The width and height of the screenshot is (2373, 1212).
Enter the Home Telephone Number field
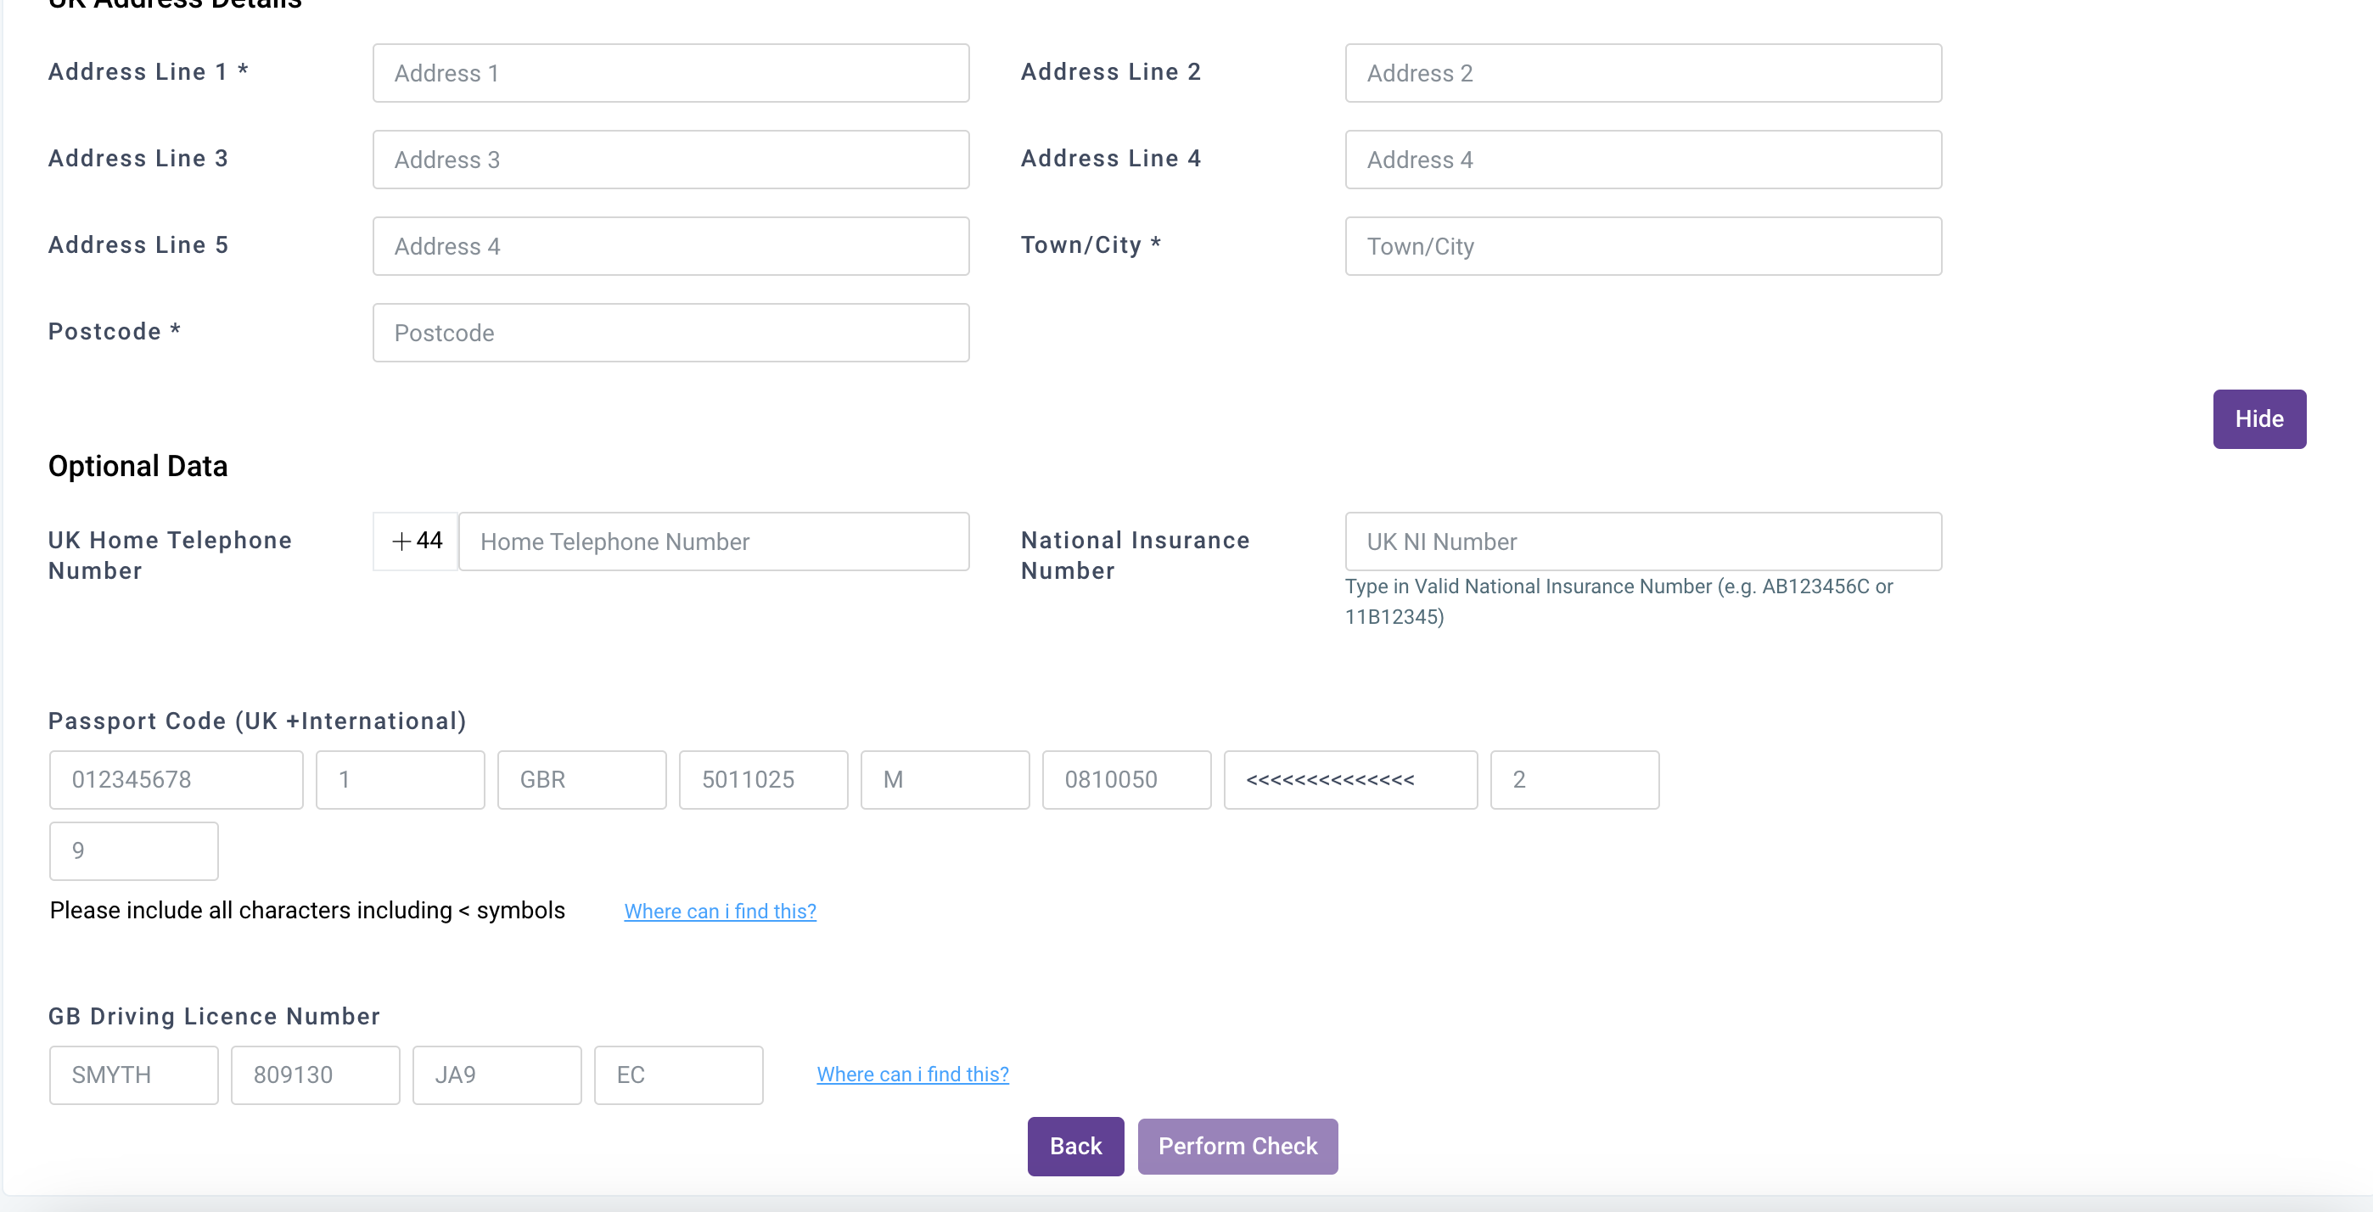click(x=713, y=541)
